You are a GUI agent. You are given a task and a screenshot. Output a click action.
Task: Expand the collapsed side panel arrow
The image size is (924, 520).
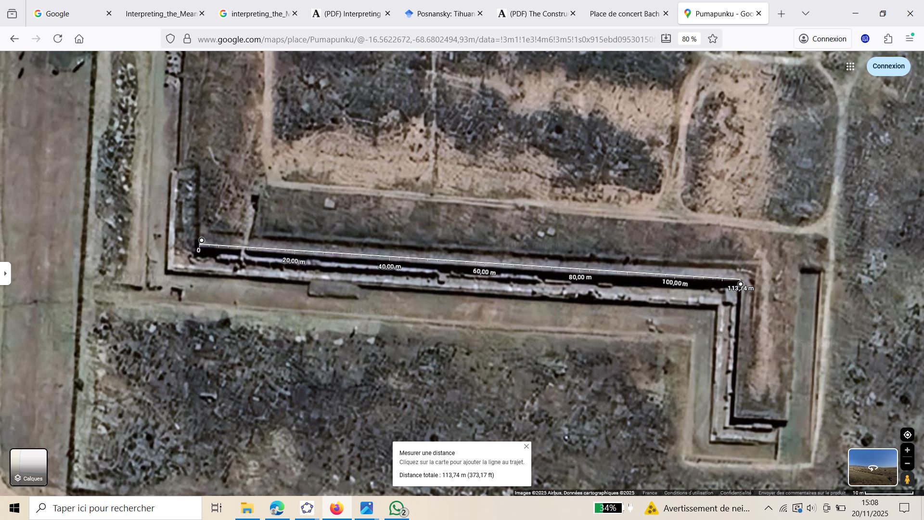point(5,273)
